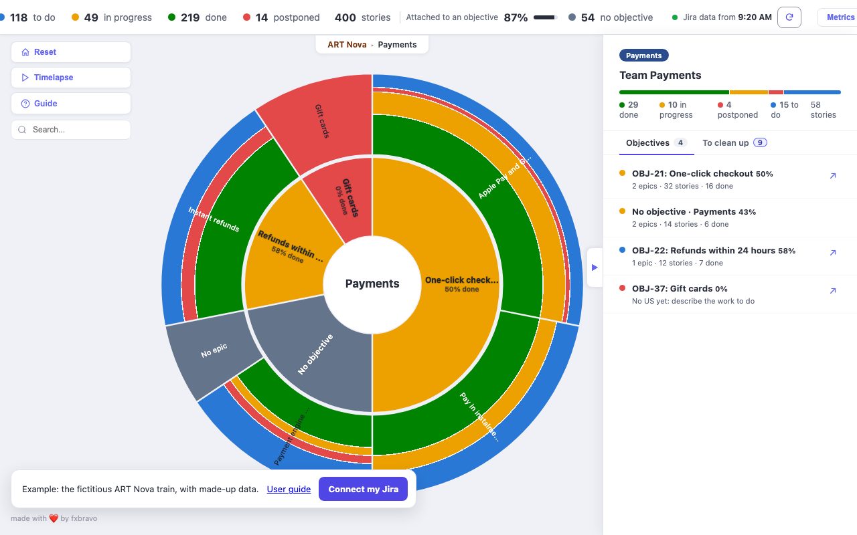This screenshot has width=857, height=535.
Task: Start the Timelapse playback
Action: (71, 78)
